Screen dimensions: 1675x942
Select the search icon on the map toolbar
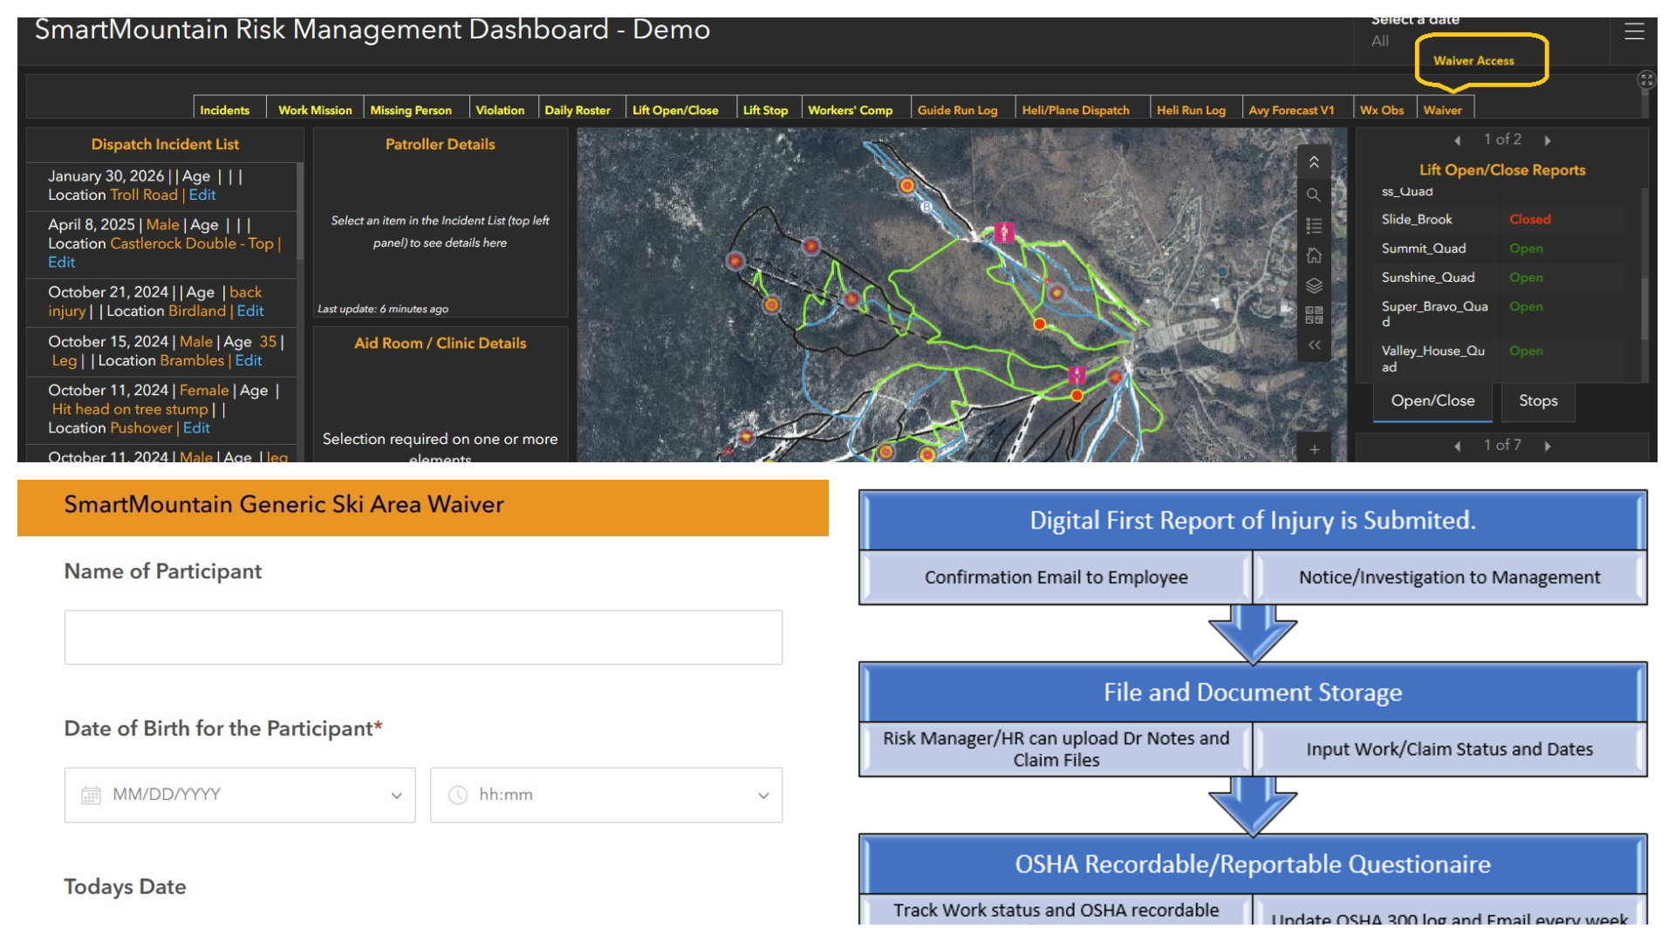coord(1314,194)
